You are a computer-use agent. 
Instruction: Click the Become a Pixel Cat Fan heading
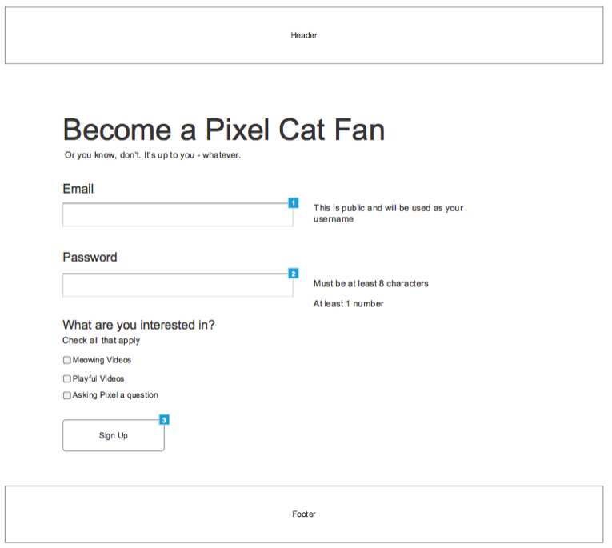[x=224, y=130]
